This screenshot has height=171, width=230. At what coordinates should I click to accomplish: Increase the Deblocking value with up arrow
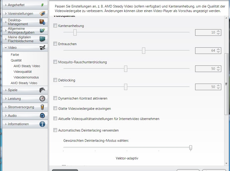point(218,86)
